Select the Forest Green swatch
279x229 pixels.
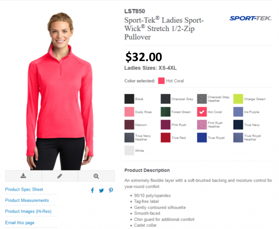click(165, 112)
